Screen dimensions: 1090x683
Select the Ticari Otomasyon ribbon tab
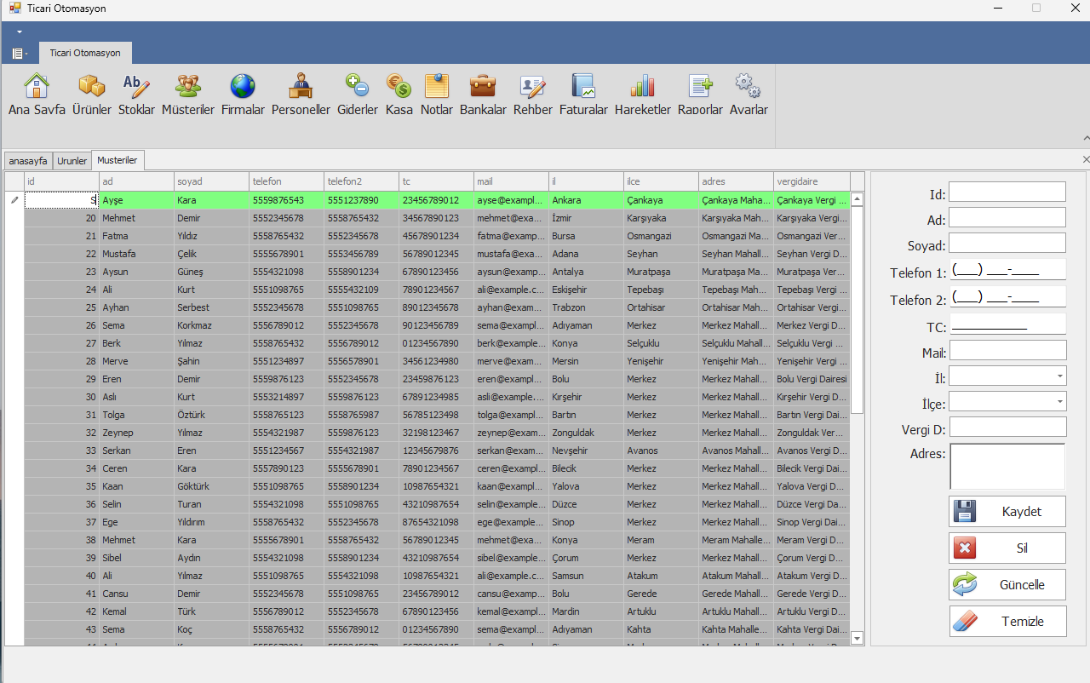point(85,53)
